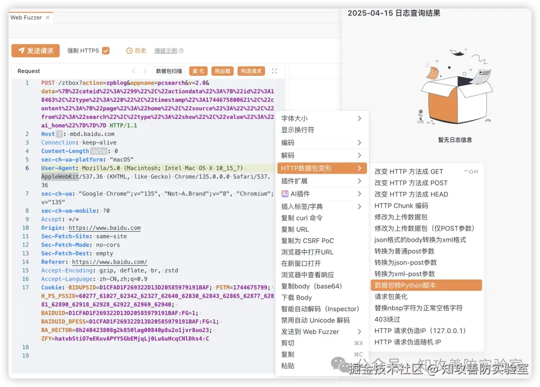Select 复制 URL menu item
The height and width of the screenshot is (387, 540).
point(322,229)
